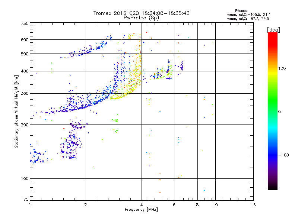This screenshot has width=298, height=223.
Task: Select the 'mean, sd,O:-105.5, 21.1' statistics line
Action: pos(248,15)
